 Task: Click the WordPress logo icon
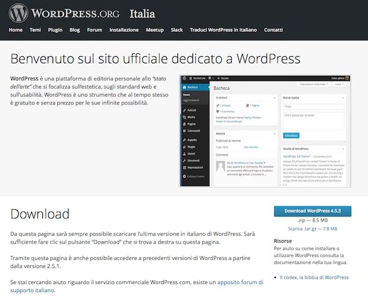(x=18, y=13)
